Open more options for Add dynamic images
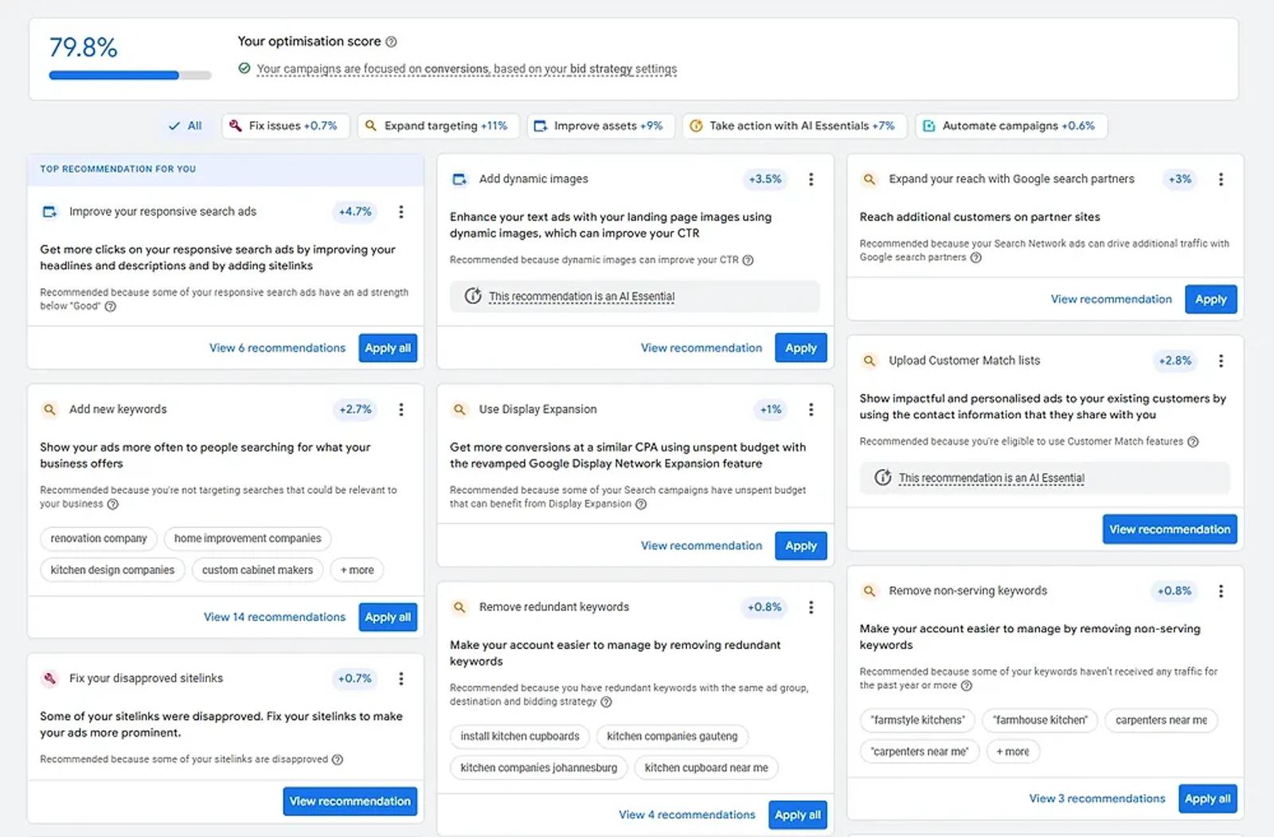Image resolution: width=1274 pixels, height=837 pixels. coord(811,179)
